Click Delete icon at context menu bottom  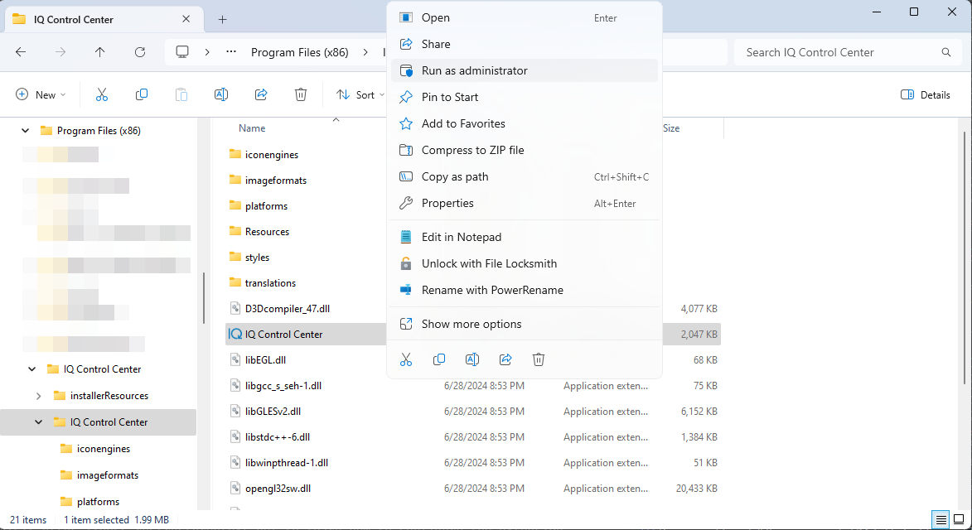point(539,359)
